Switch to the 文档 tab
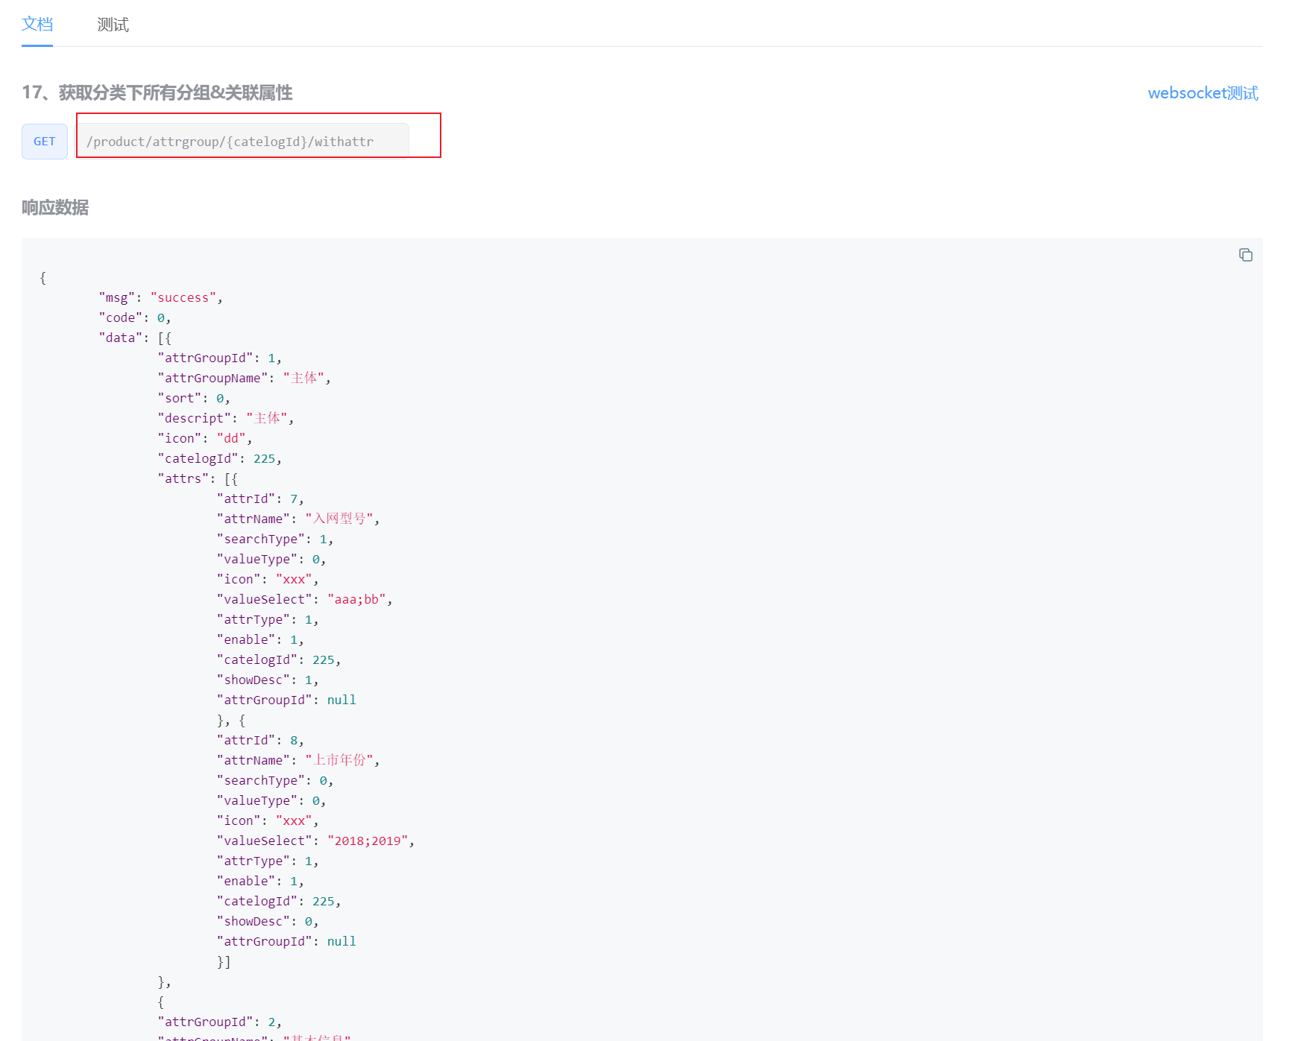The height and width of the screenshot is (1041, 1310). (x=37, y=24)
